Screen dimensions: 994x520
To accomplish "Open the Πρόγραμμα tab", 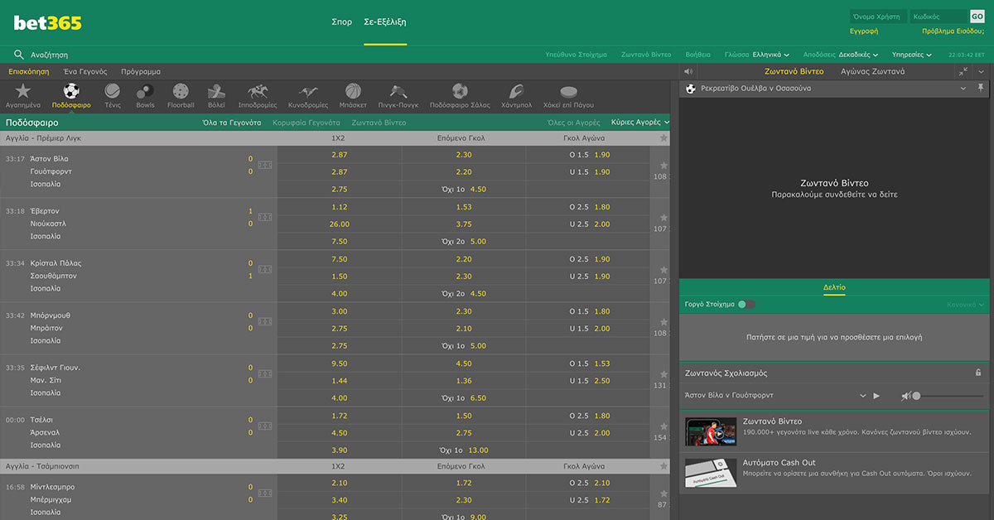I will point(141,72).
